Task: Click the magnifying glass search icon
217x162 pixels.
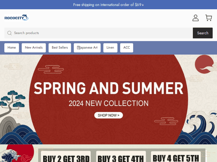Action: [10, 33]
